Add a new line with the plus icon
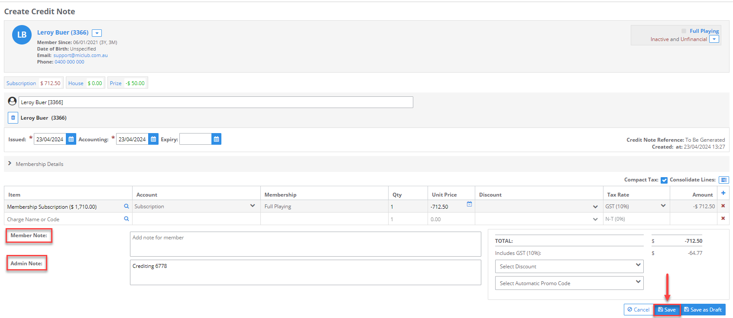The image size is (733, 318). 723,193
